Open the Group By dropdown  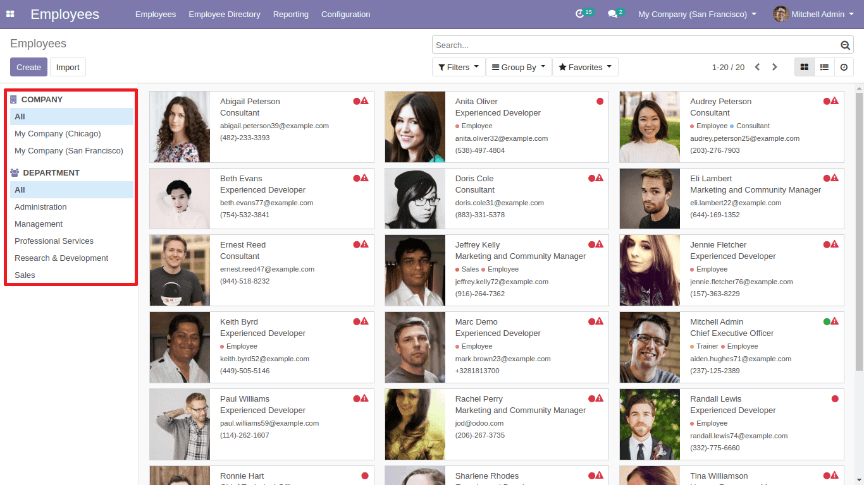click(x=519, y=67)
